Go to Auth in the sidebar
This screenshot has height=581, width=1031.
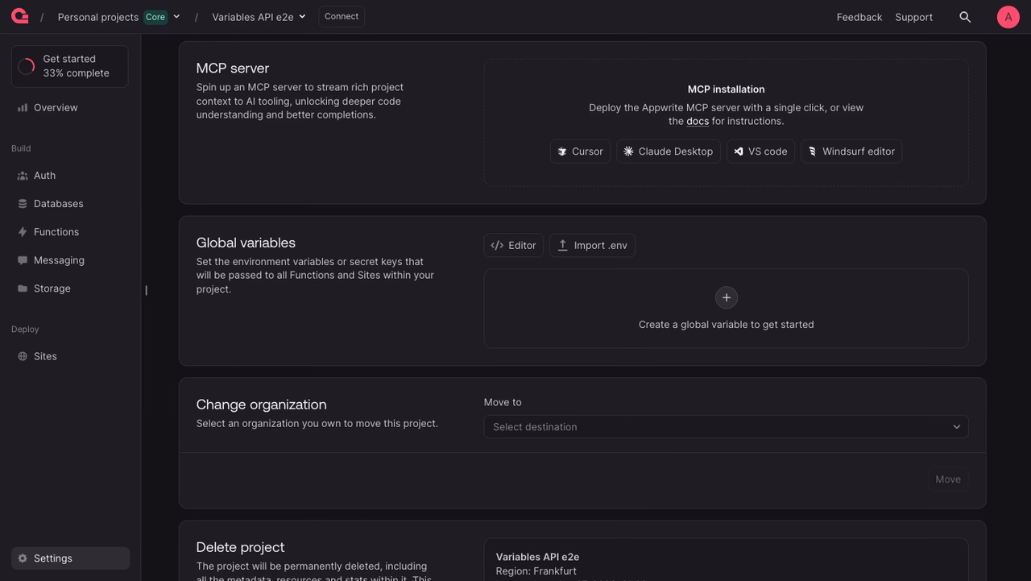[70, 176]
